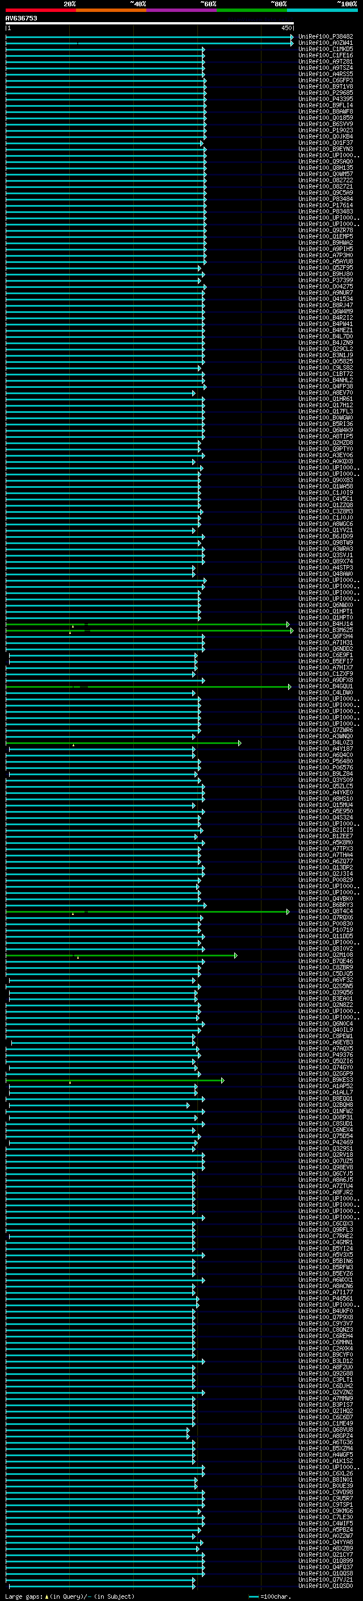Click the green alignment bar for UniRef100_B4LQZ3
363x1601 pixels.
(x=124, y=743)
